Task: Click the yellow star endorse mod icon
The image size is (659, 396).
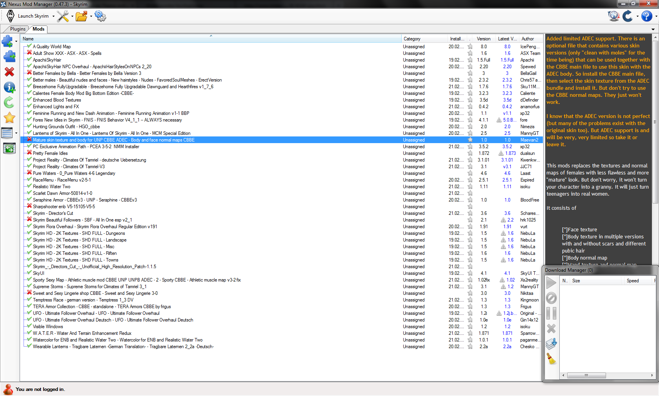Action: click(x=9, y=118)
